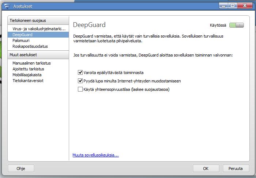Viewport: 256px width, 178px height.
Task: Open Muuta sovellusoikeuksia link
Action: (95, 155)
